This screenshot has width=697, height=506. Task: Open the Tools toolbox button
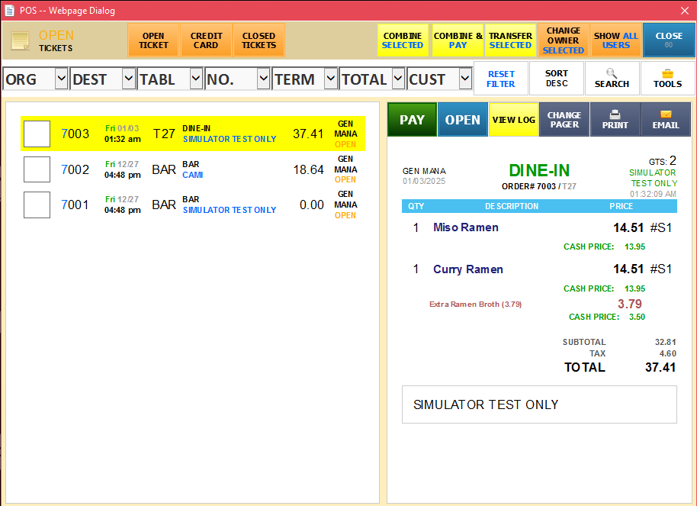point(667,78)
